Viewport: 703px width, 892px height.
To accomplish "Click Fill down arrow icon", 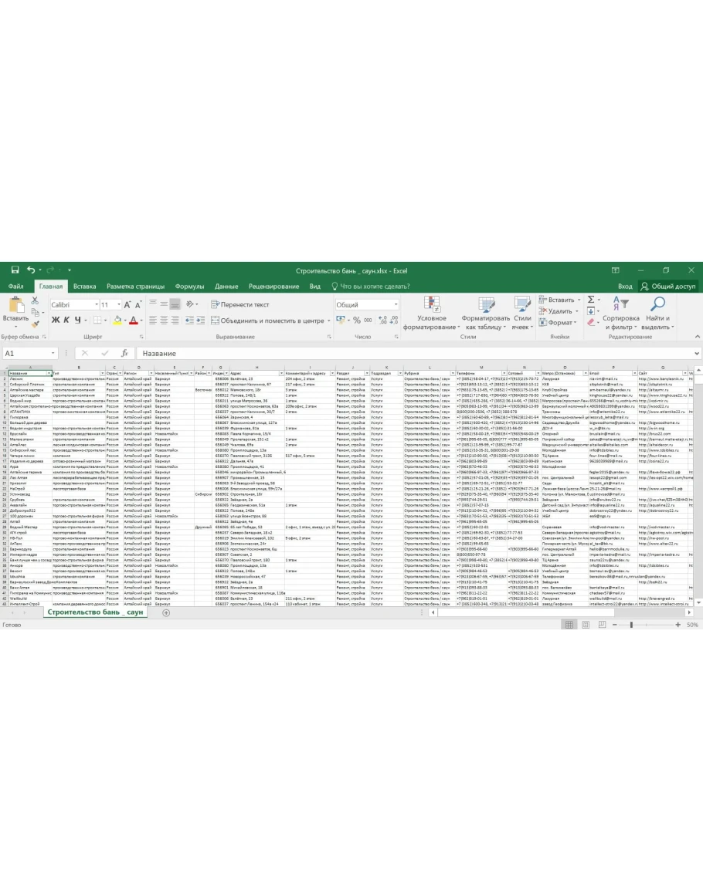I will coord(591,311).
